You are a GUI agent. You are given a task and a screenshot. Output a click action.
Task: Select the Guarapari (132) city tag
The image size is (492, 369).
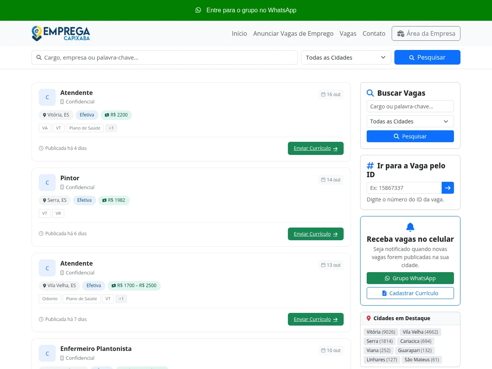click(x=415, y=351)
